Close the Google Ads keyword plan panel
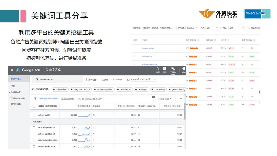The image size is (277, 156). [12, 70]
